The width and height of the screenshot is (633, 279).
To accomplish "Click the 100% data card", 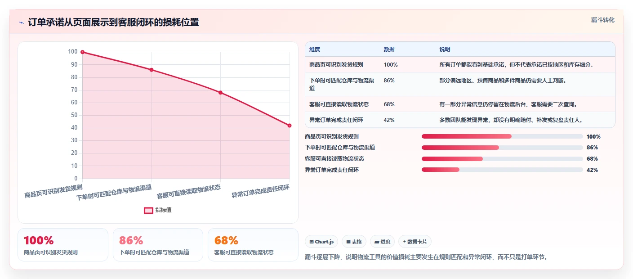I will point(63,245).
